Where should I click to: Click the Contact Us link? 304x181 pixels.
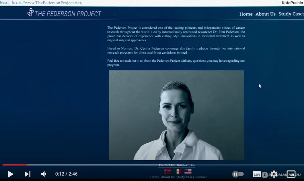coord(167,165)
